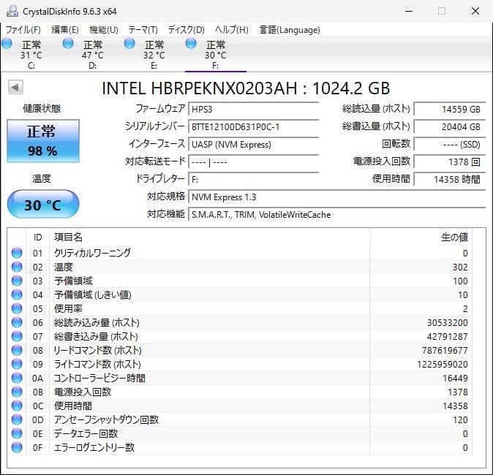Click the blue status orb for drive D:

coord(68,43)
